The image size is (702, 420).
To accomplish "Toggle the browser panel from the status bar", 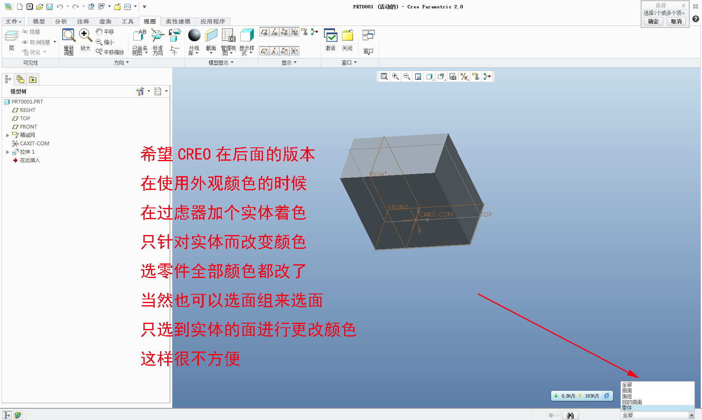I will click(18, 415).
